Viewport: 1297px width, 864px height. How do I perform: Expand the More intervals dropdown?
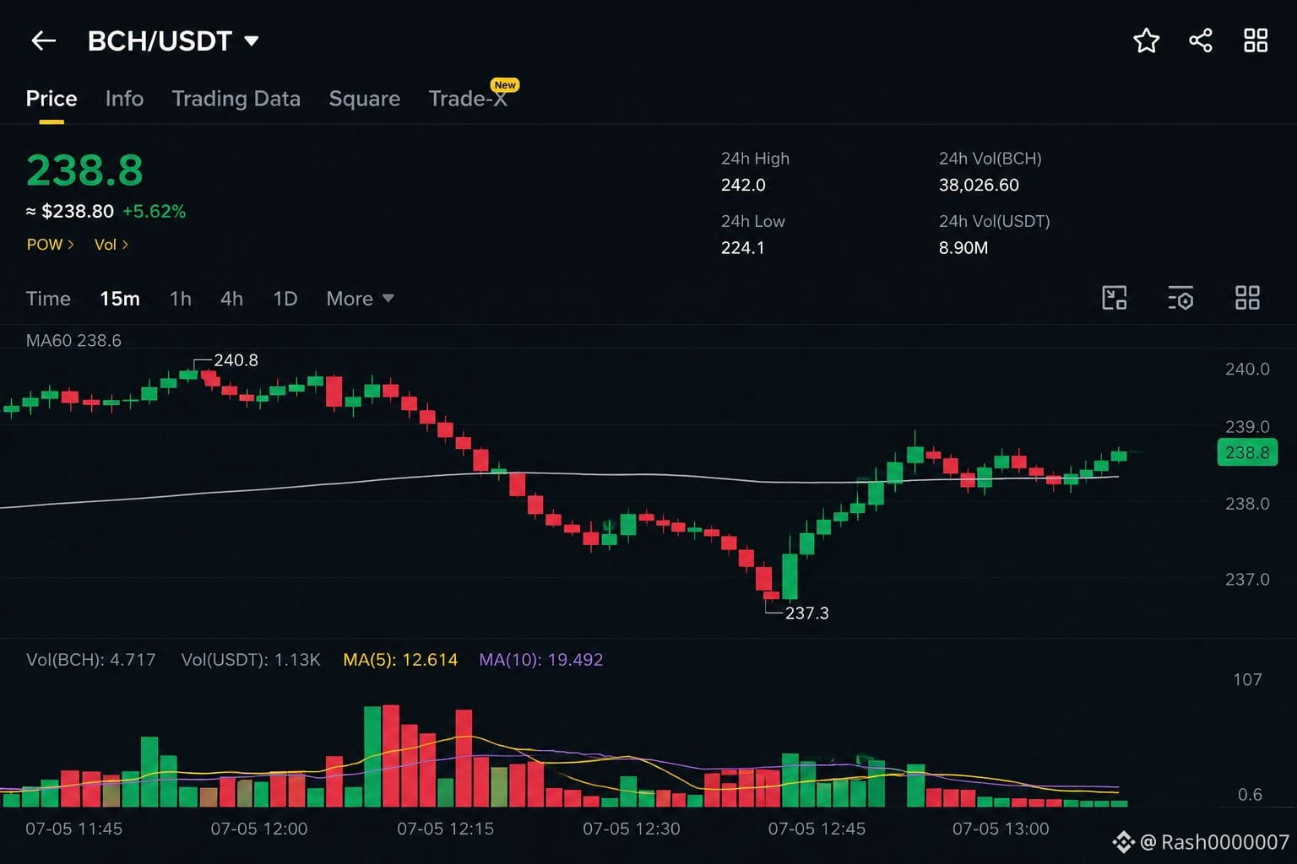[361, 299]
